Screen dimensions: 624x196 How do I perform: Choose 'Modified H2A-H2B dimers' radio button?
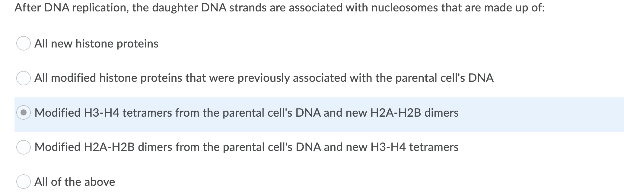click(x=24, y=147)
